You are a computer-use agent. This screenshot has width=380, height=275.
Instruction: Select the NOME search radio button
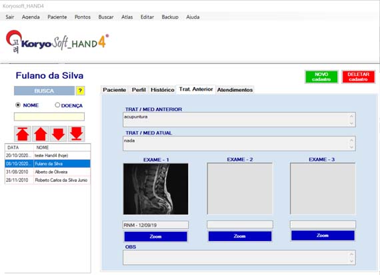click(18, 105)
